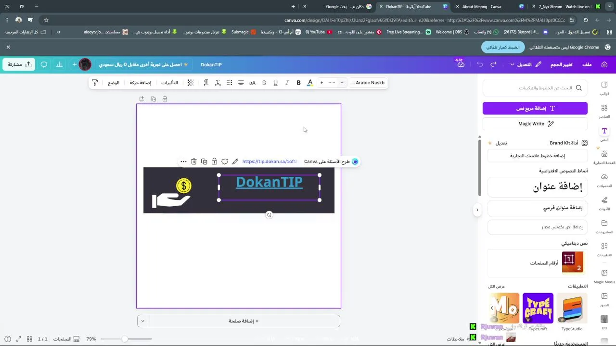Increase the font size with plus
Screen dimensions: 616x346
[x=321, y=83]
